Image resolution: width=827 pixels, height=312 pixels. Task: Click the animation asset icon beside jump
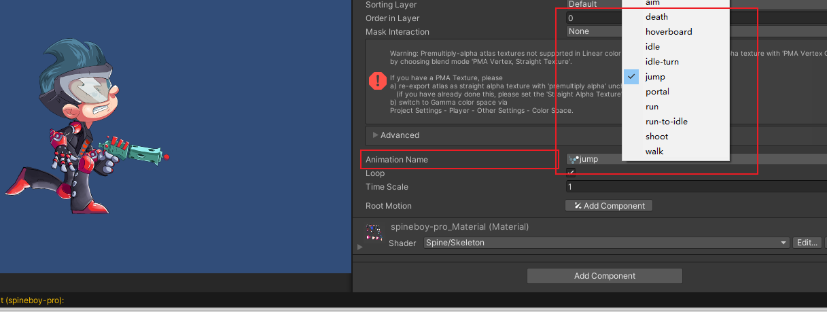574,159
